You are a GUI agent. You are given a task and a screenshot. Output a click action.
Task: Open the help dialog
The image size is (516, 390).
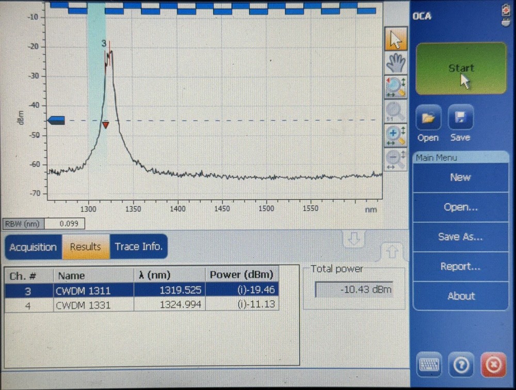(x=461, y=365)
